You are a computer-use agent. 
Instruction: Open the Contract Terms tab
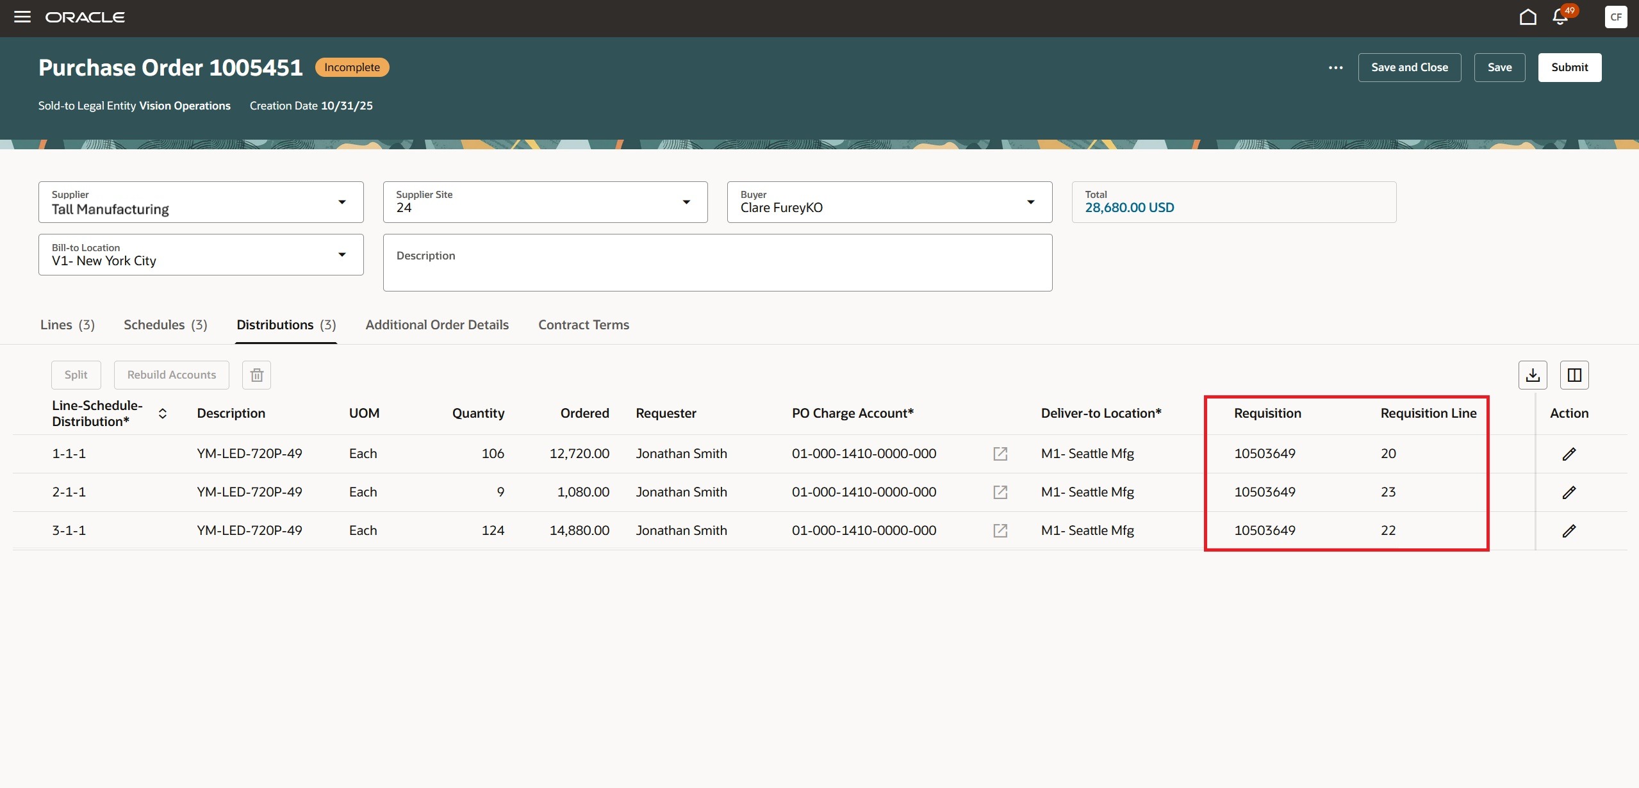pyautogui.click(x=583, y=325)
